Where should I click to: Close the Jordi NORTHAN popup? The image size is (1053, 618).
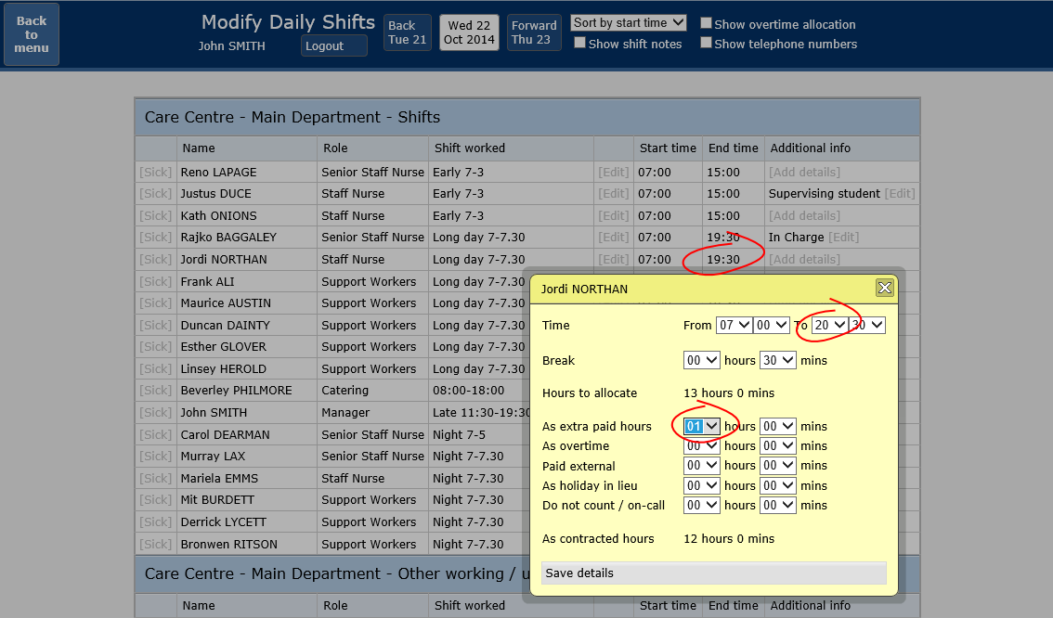(884, 288)
